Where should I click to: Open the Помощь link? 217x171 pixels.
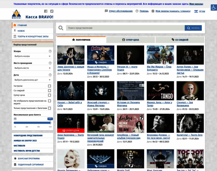(x=144, y=11)
